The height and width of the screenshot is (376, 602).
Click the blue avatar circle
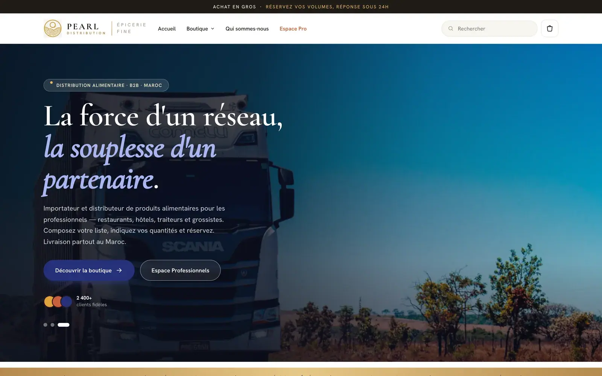click(x=67, y=302)
